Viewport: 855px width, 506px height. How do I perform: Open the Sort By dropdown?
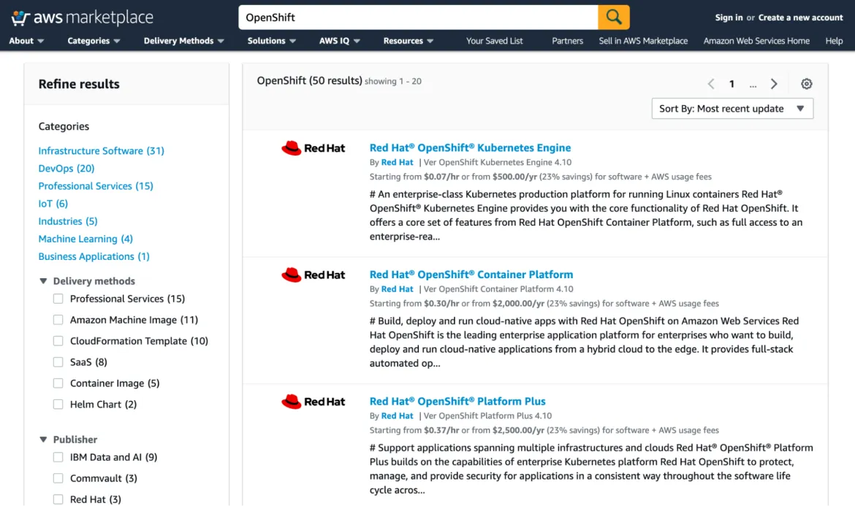(x=731, y=107)
